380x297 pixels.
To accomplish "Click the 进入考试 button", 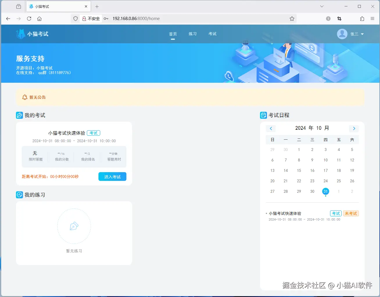I will tap(112, 177).
